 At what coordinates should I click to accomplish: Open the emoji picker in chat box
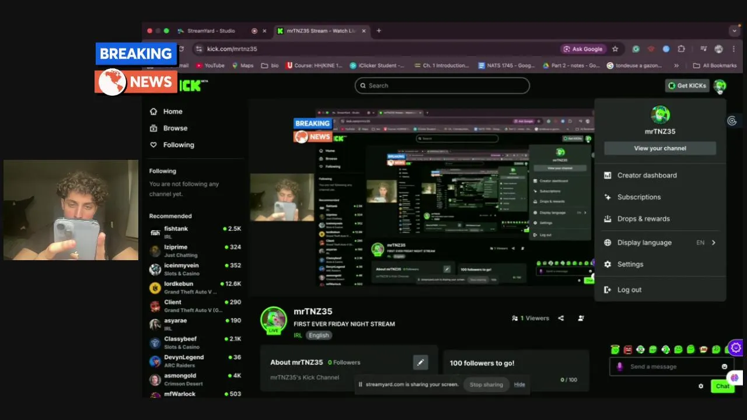click(x=724, y=367)
